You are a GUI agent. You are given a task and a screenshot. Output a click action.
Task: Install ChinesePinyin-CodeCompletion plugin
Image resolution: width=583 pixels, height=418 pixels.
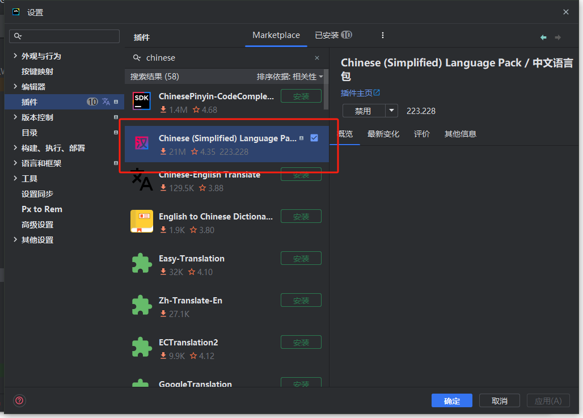pos(301,96)
